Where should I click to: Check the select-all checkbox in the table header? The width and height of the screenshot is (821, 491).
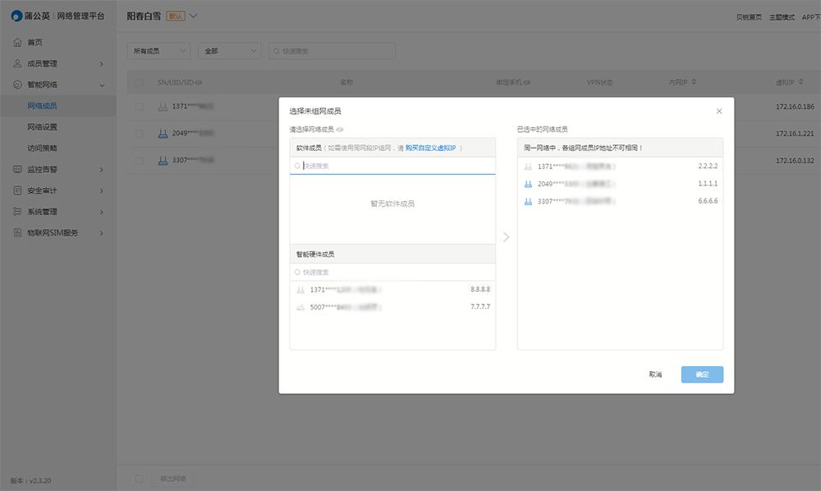(x=138, y=82)
